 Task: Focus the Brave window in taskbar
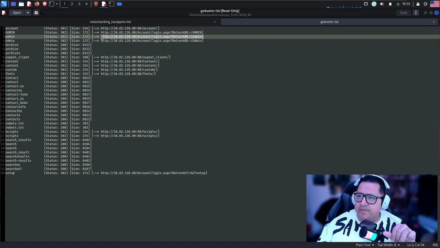[96, 4]
